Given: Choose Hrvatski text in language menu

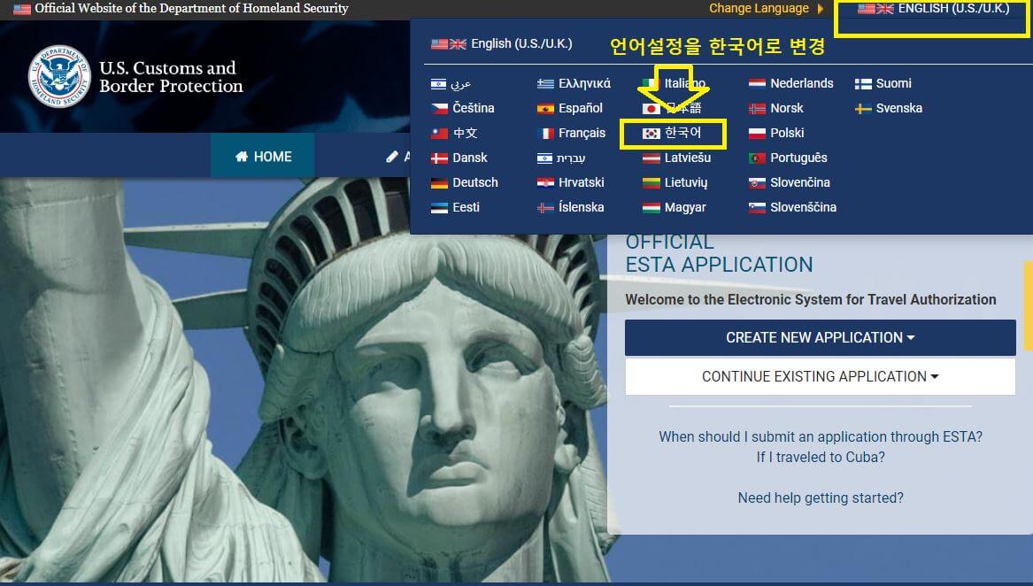Looking at the screenshot, I should click(581, 182).
